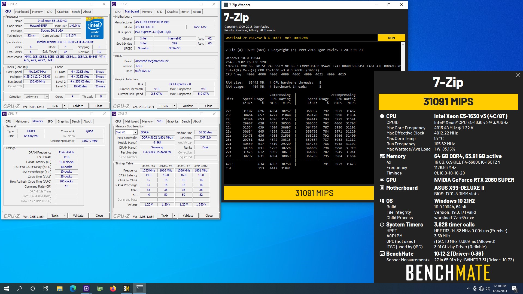Screen dimensions: 523x294
Task: Click 3,828 timer calls text
Action: [454, 225]
